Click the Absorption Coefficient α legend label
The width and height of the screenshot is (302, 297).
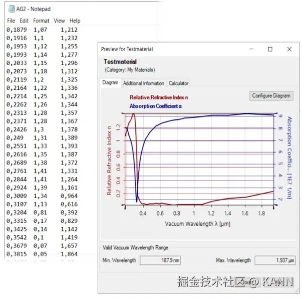point(156,106)
